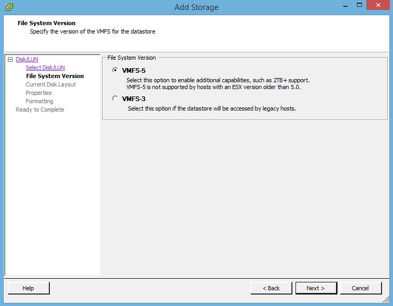Open the Disk/LUN wizard link
Image resolution: width=393 pixels, height=306 pixels.
pos(27,59)
